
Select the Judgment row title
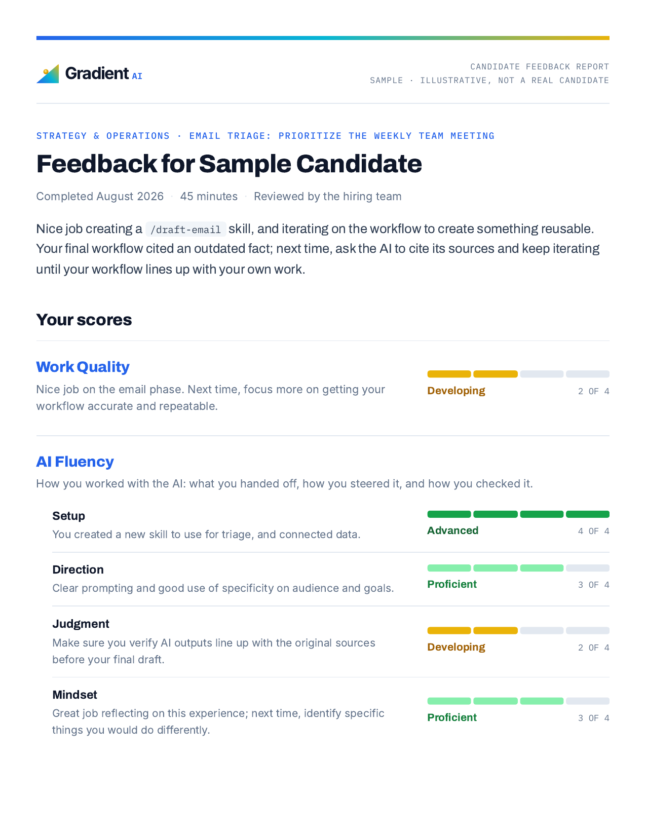click(81, 624)
